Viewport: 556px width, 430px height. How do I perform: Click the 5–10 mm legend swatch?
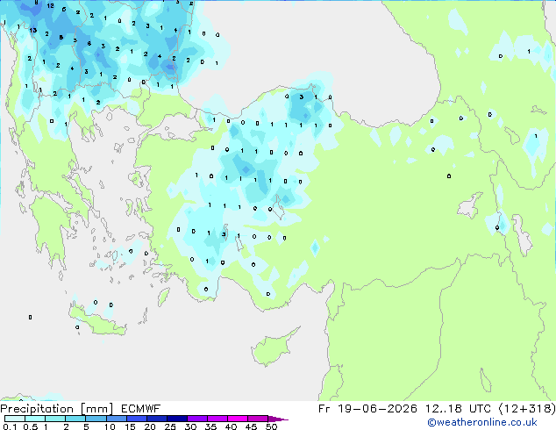(96, 419)
